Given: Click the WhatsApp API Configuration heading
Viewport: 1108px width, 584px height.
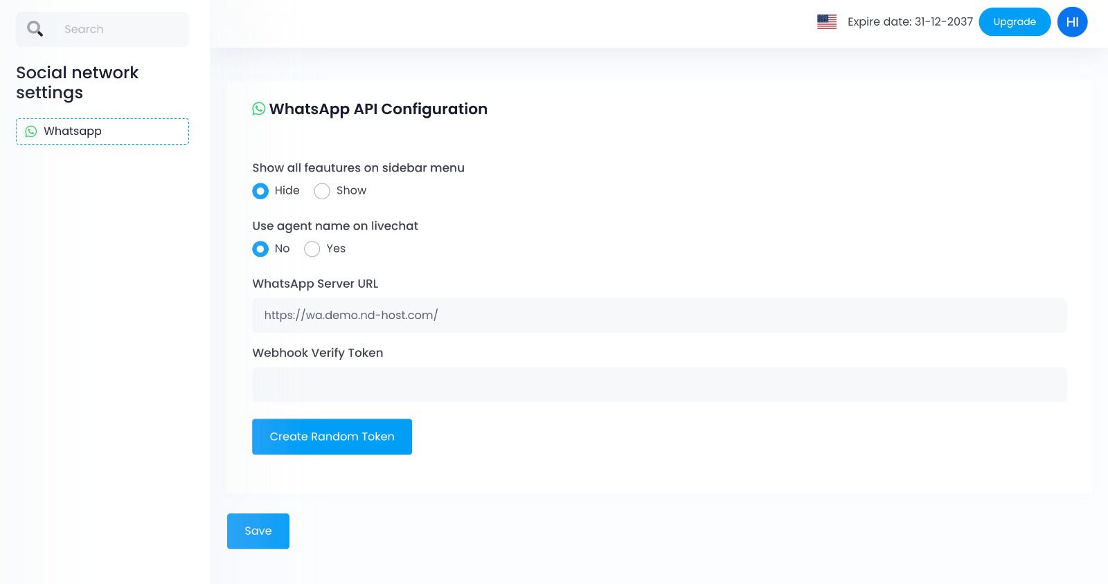Looking at the screenshot, I should [x=378, y=109].
